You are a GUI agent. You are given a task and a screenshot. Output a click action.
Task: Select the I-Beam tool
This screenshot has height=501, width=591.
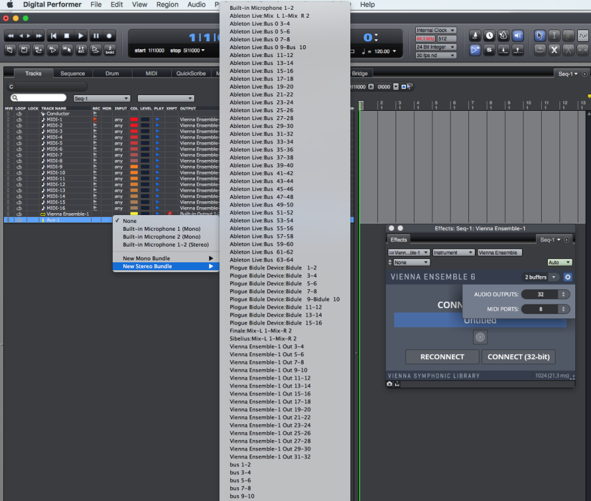[554, 36]
